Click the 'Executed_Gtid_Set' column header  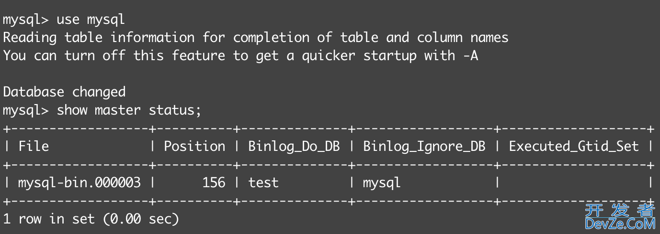click(x=573, y=146)
